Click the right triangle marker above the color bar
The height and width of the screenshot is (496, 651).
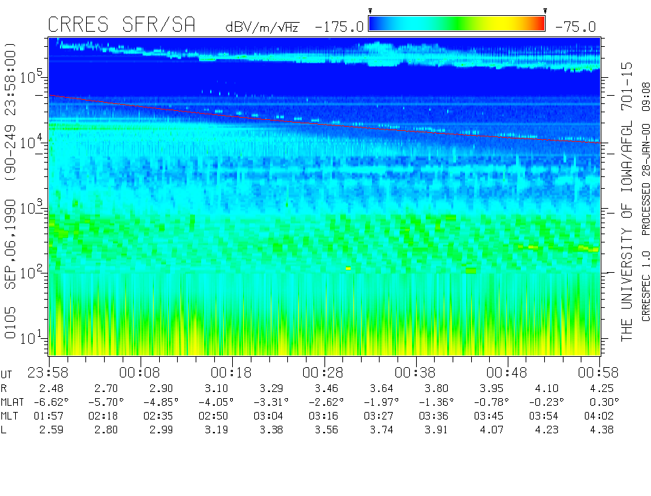545,10
